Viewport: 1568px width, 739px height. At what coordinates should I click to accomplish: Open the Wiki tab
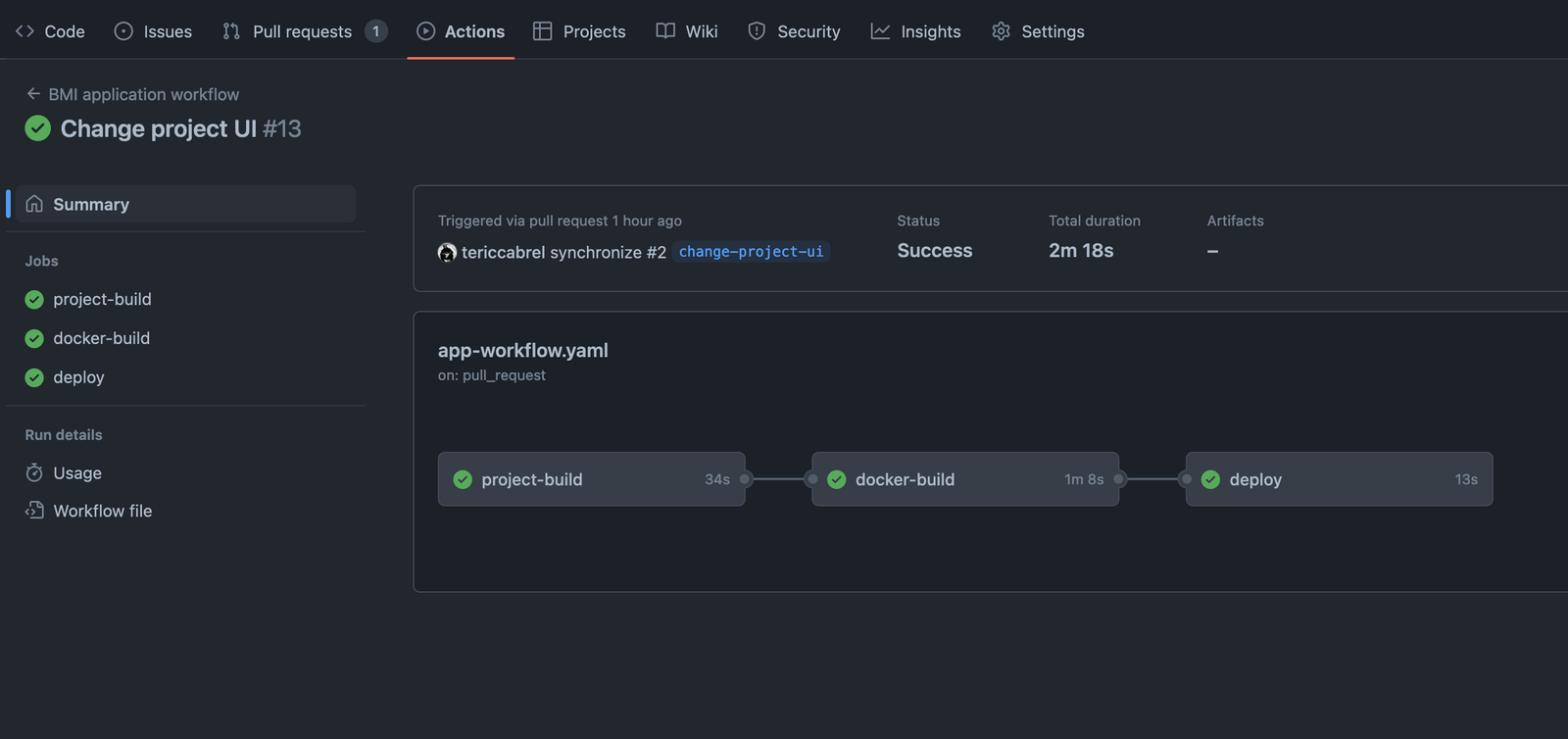point(687,31)
